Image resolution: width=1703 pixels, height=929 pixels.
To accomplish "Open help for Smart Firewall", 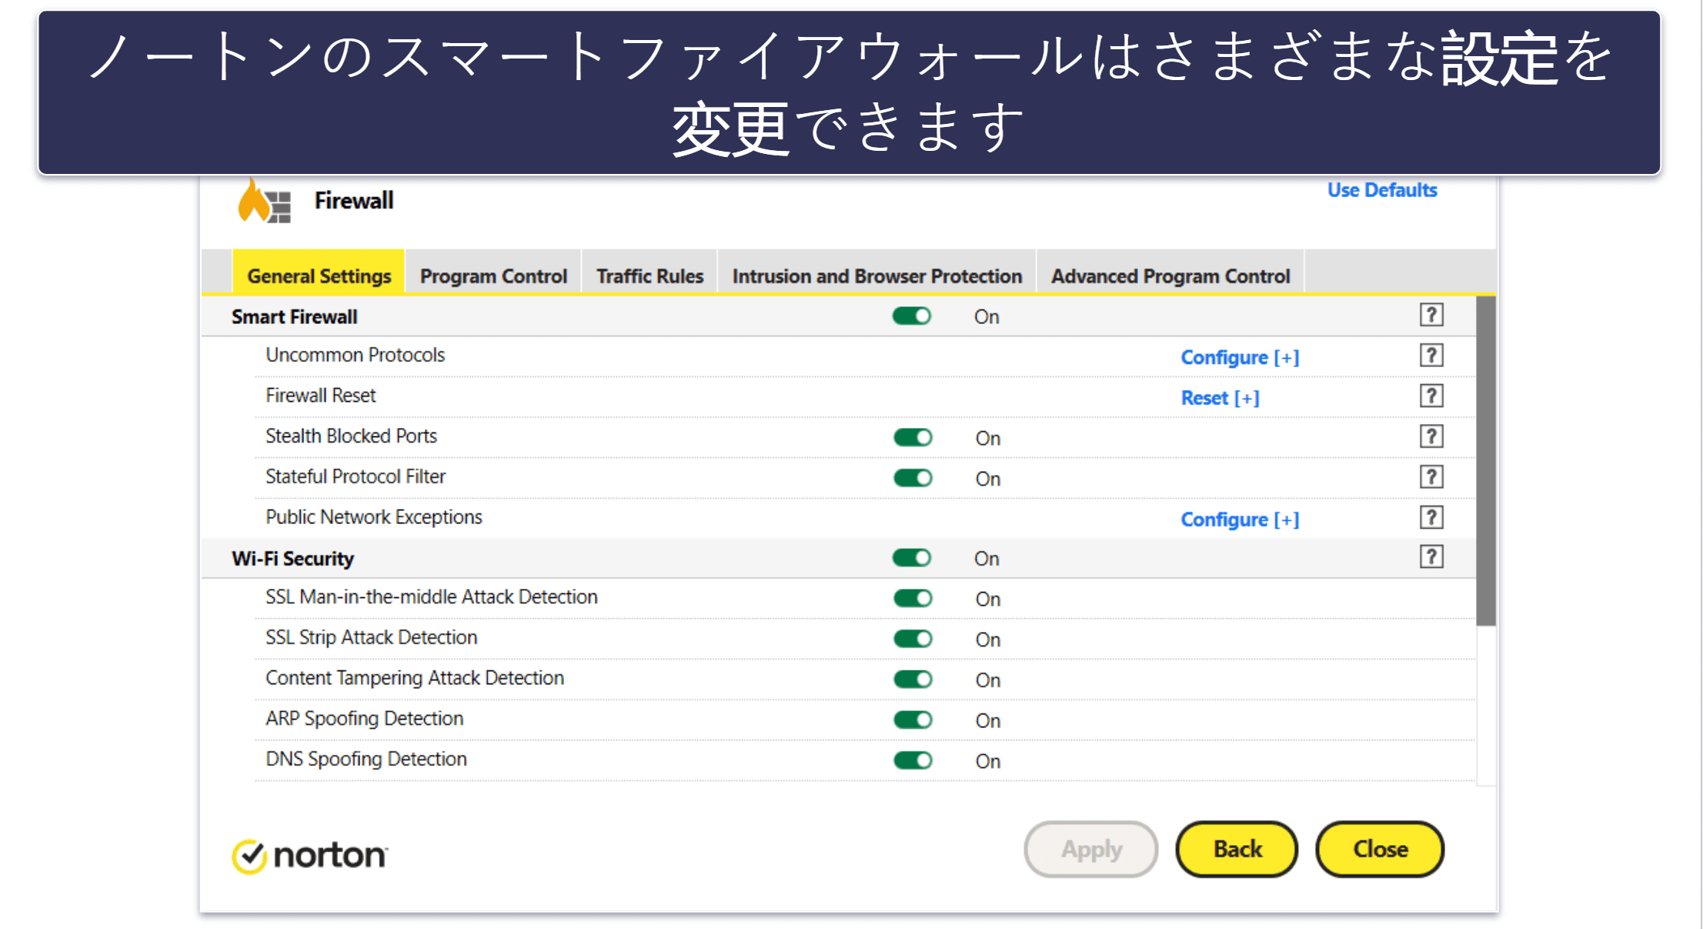I will point(1431,315).
